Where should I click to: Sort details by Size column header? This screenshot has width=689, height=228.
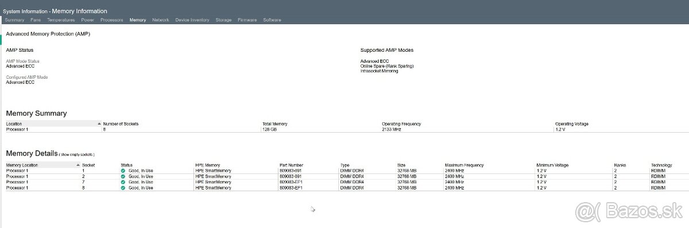[x=401, y=165]
